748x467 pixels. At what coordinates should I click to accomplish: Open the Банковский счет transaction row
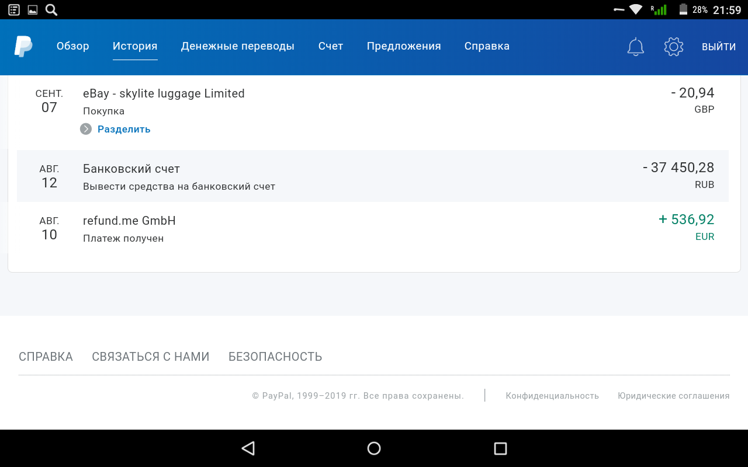click(373, 176)
